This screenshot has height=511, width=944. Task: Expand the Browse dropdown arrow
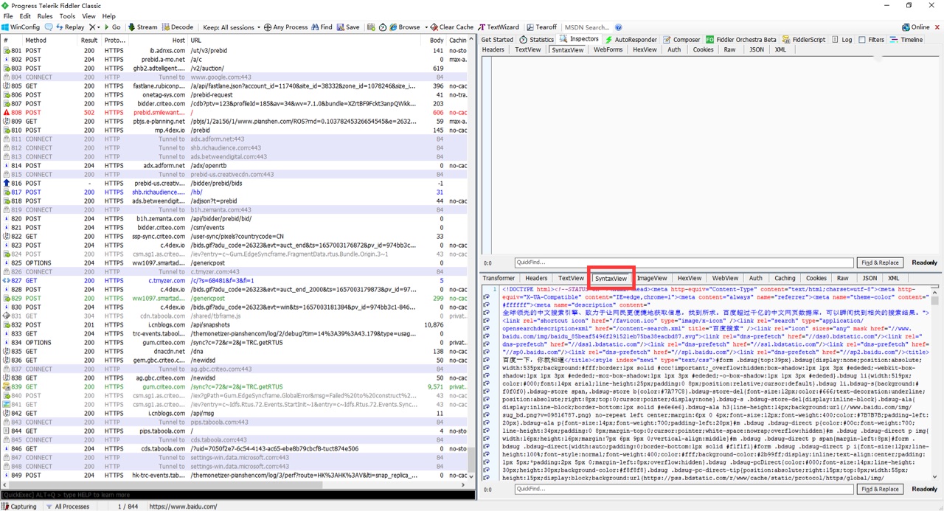point(426,27)
